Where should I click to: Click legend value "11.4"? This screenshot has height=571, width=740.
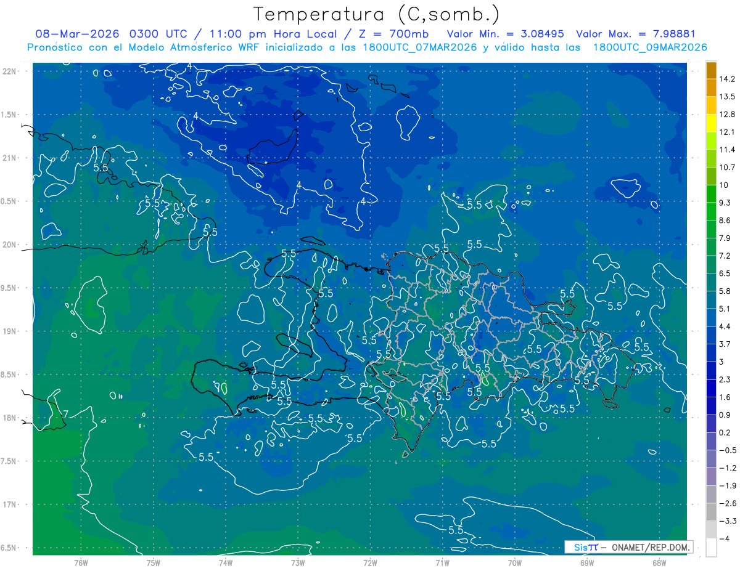pyautogui.click(x=728, y=150)
